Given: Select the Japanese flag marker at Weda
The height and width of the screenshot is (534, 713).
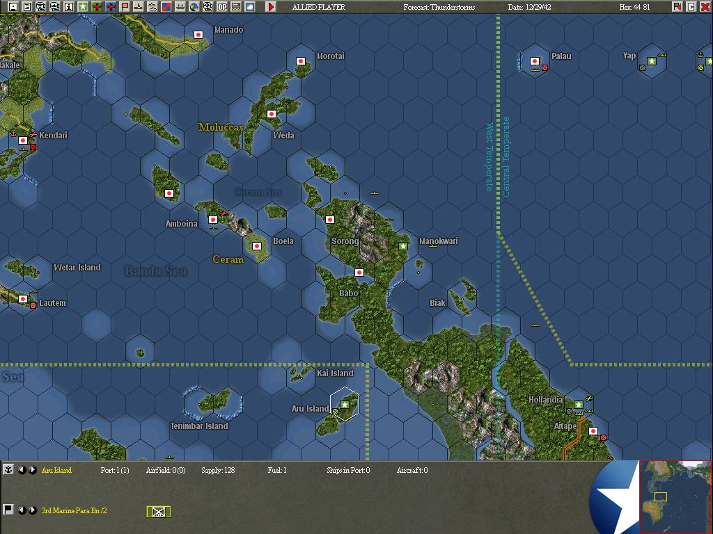Looking at the screenshot, I should pos(272,113).
